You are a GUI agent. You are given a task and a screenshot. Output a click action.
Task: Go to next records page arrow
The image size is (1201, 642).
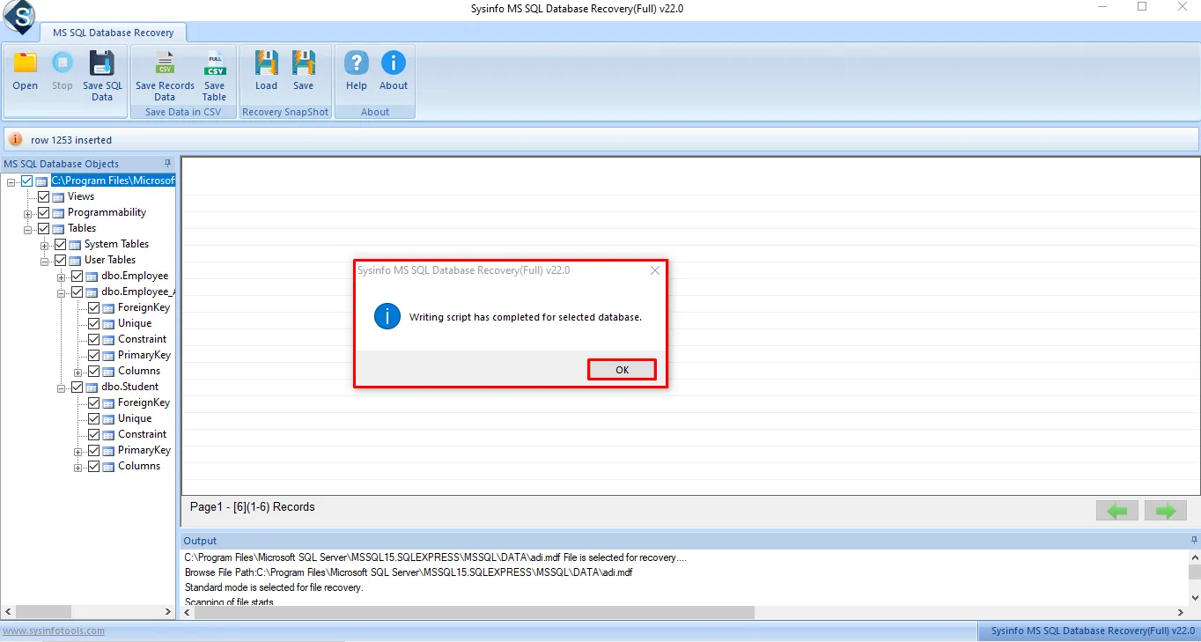tap(1165, 511)
